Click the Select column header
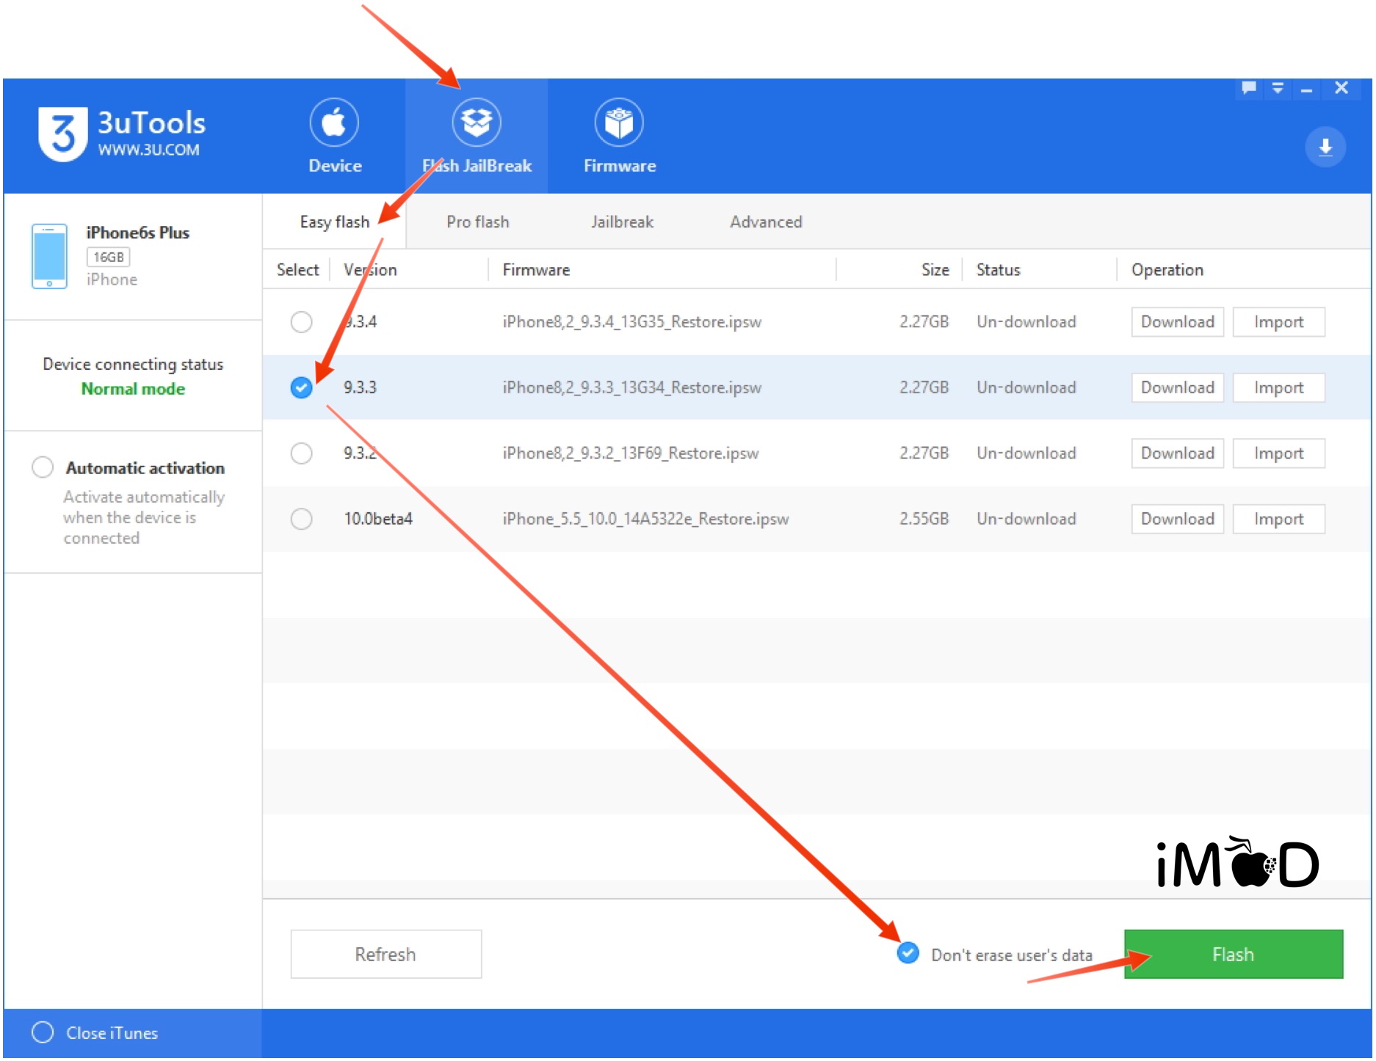The height and width of the screenshot is (1061, 1376). pos(297,269)
